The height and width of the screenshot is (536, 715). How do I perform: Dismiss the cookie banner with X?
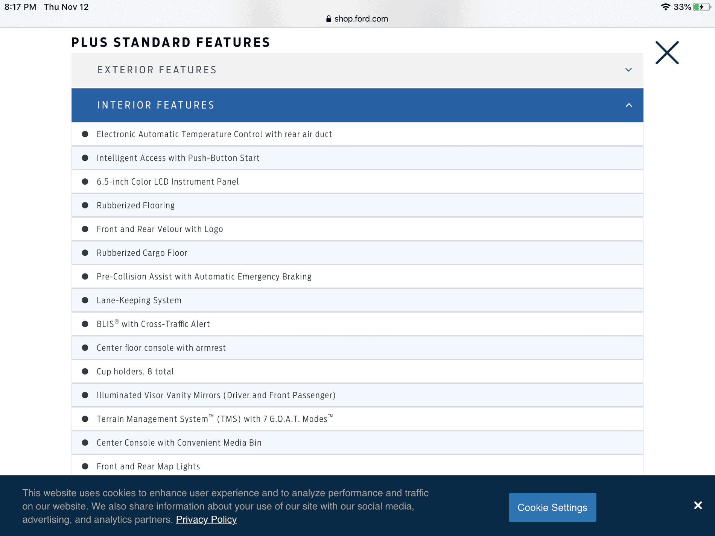click(x=698, y=505)
